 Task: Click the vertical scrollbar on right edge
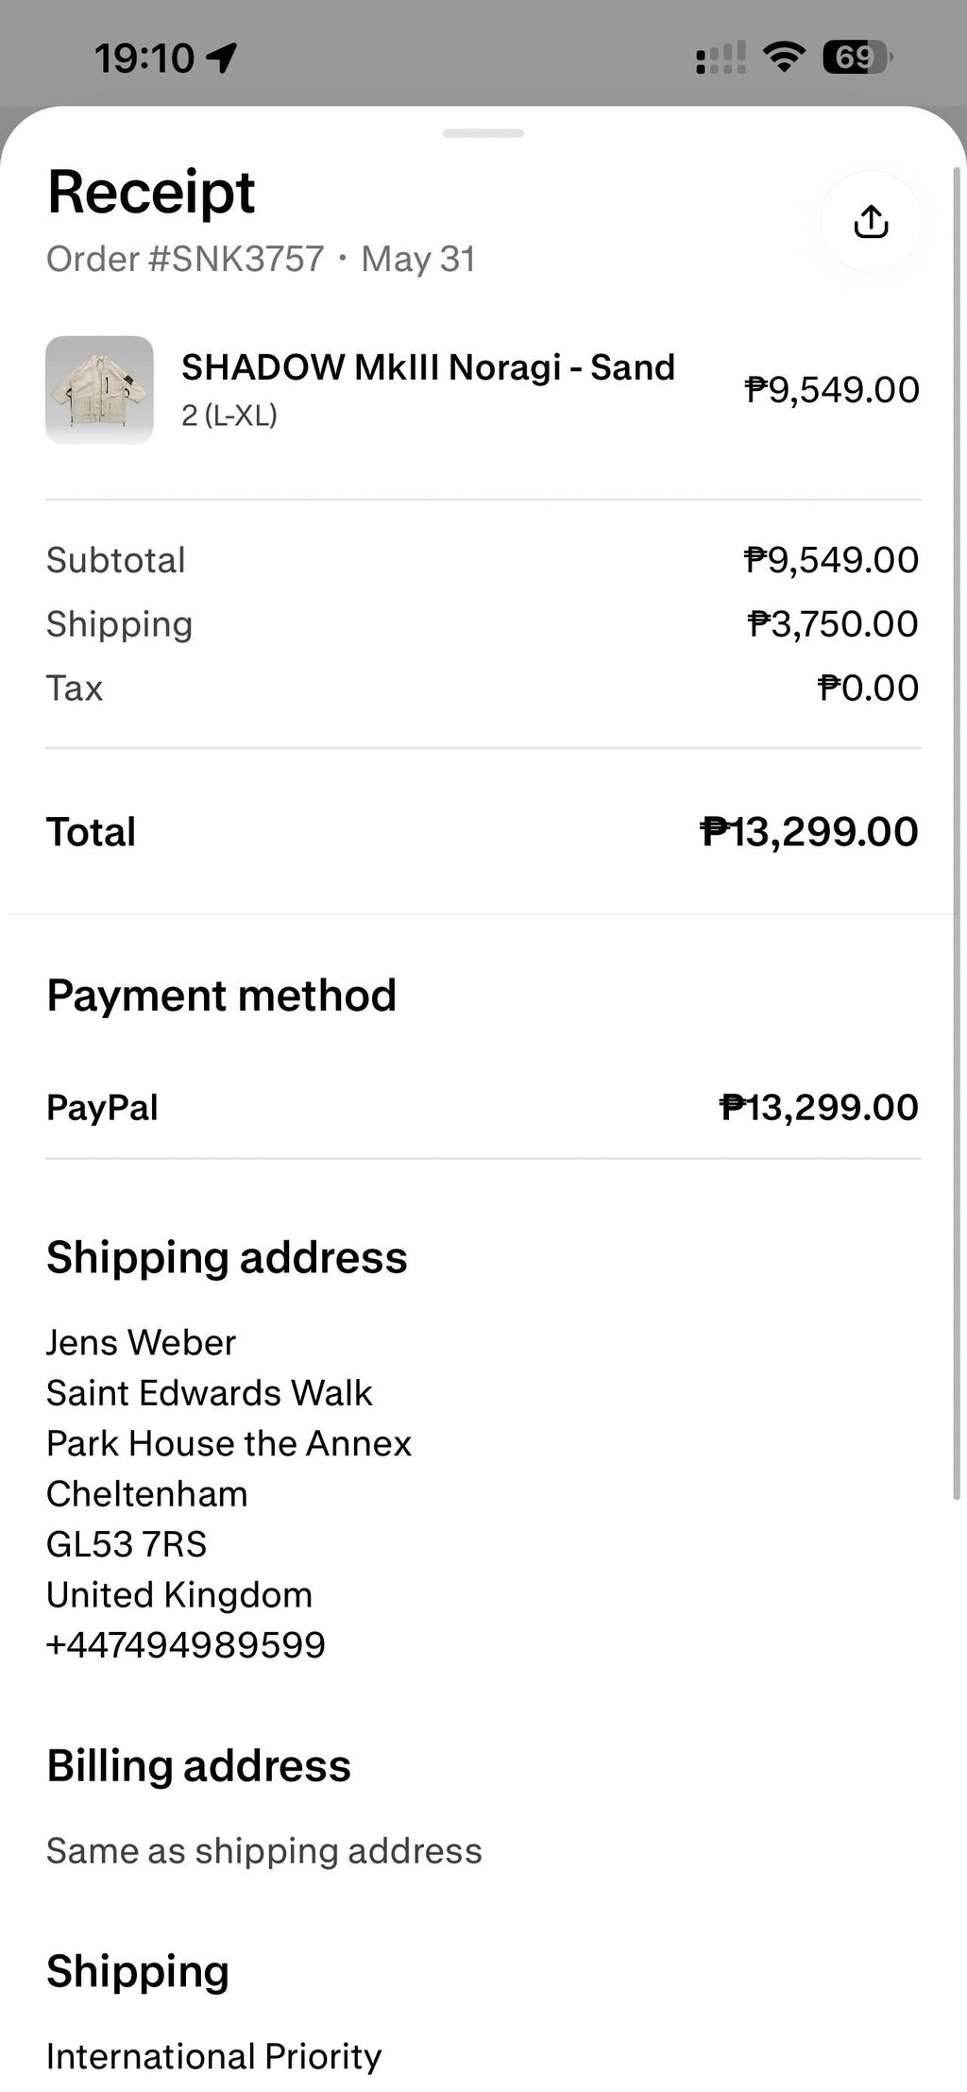tap(957, 833)
